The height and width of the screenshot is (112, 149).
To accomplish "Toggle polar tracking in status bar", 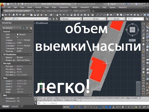I will point(85,107).
